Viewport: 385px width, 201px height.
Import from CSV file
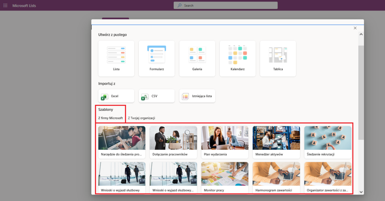pyautogui.click(x=156, y=96)
